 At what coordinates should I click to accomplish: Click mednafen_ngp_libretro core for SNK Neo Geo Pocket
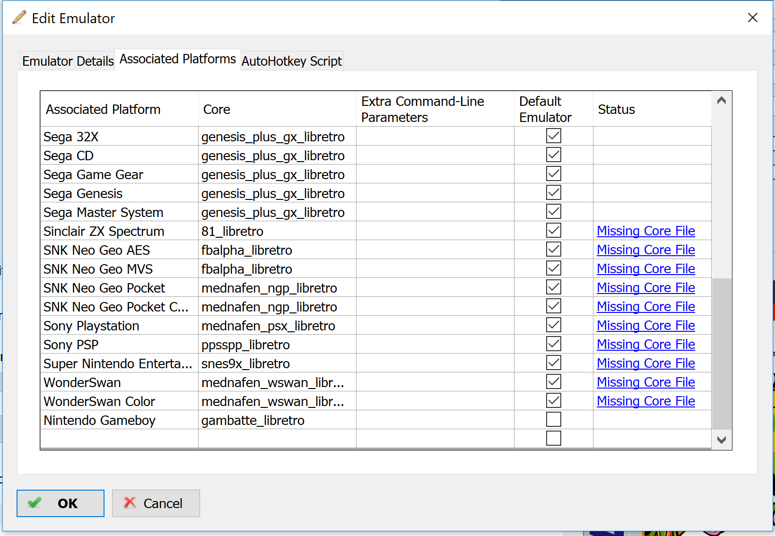pos(277,288)
